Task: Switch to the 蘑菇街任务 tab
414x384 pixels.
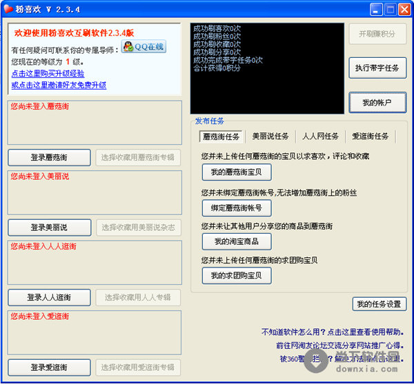Action: [x=221, y=137]
